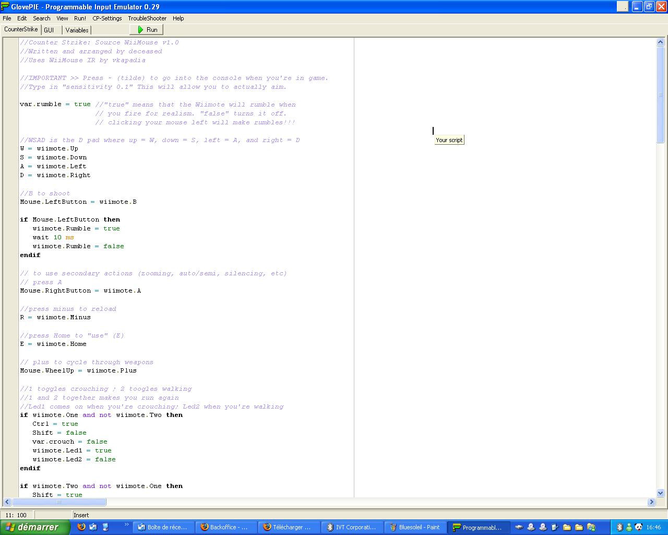Viewport: 668px width, 535px height.
Task: Open the CP-Settings menu
Action: (107, 18)
